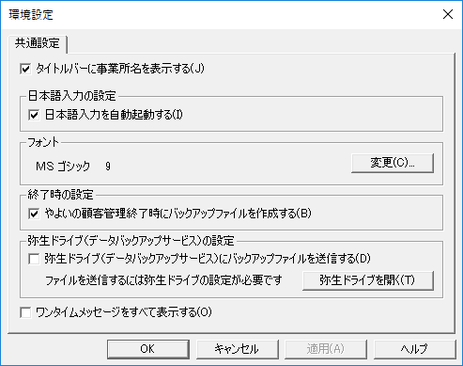Click the MS ゴシック font name text
This screenshot has width=463, height=366.
pyautogui.click(x=63, y=166)
